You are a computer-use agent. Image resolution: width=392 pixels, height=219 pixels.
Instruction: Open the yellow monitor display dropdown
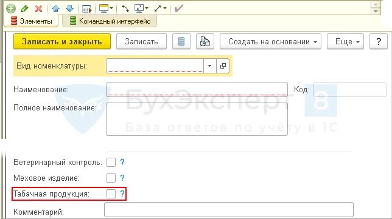(x=106, y=8)
